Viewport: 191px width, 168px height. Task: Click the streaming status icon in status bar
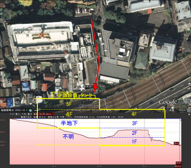click(x=189, y=111)
